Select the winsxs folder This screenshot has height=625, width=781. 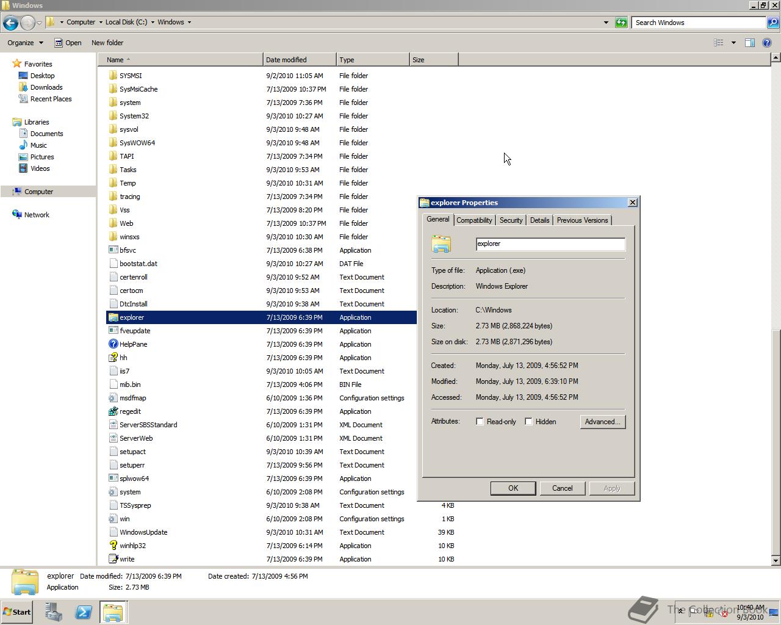pos(129,237)
